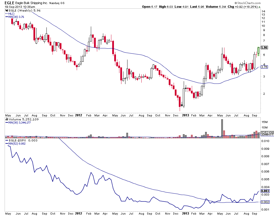Click the EGLE (Weekly) 5.96 legend label
274x216 pixels.
coord(25,10)
